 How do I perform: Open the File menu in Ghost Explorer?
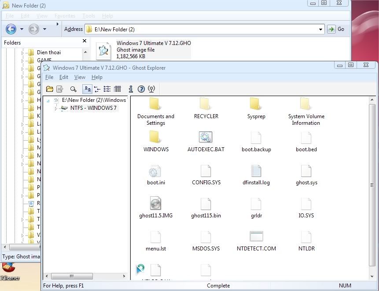coord(49,77)
